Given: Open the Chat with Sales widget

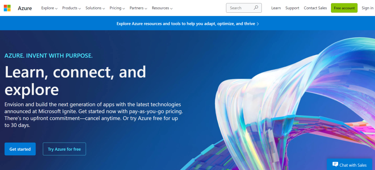Looking at the screenshot, I should tap(349, 165).
